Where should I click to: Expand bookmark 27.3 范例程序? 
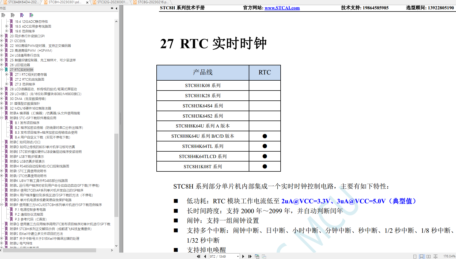(7, 84)
